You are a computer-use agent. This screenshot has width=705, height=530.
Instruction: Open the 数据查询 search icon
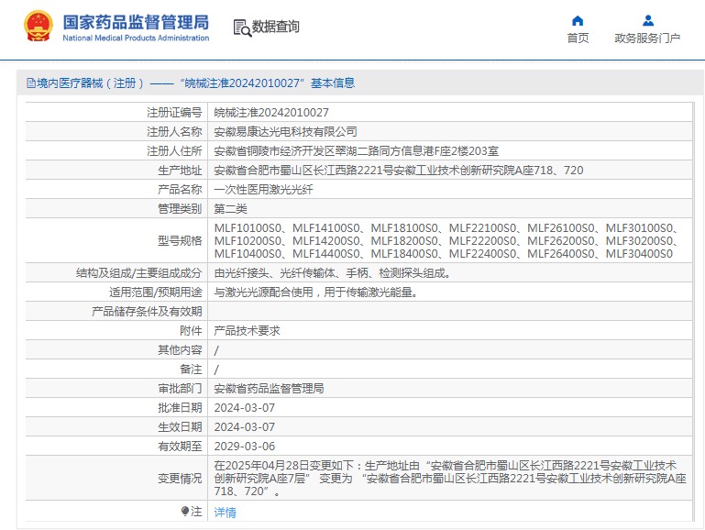click(x=242, y=28)
